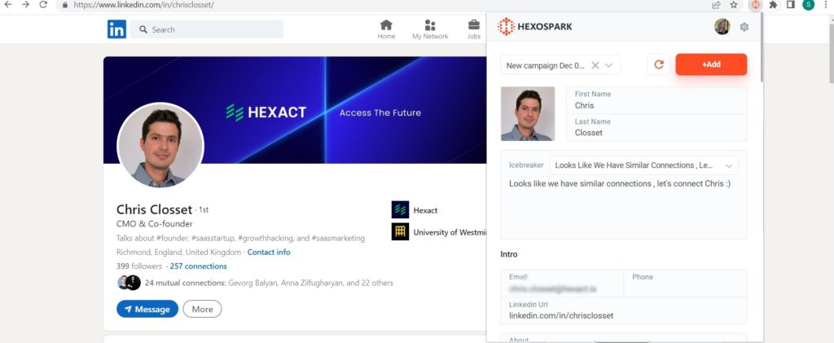
Task: Click the site lock icon in address bar
Action: [65, 5]
